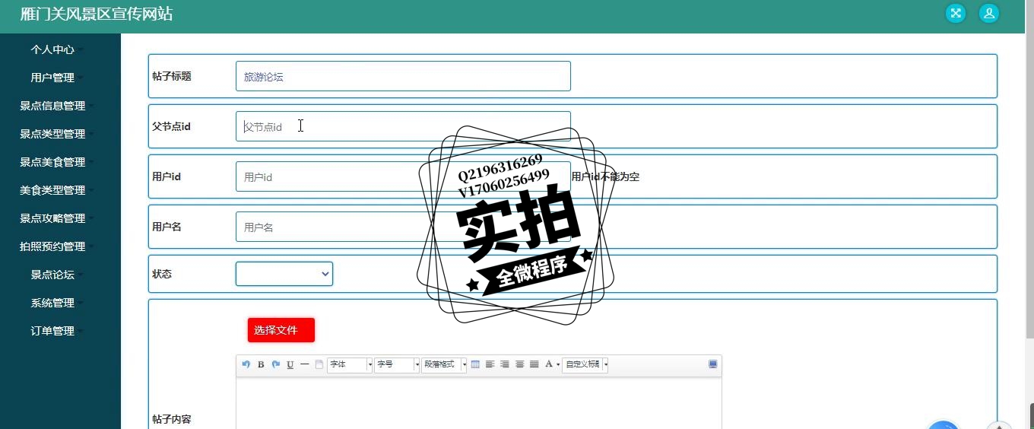This screenshot has height=429, width=1034.
Task: Open the user profile icon in header
Action: pos(988,13)
